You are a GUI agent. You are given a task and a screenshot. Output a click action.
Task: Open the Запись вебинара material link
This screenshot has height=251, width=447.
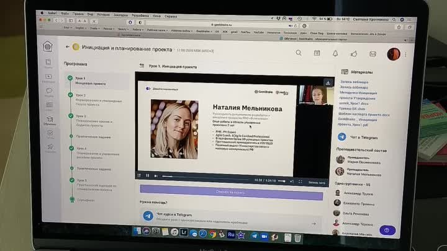[x=353, y=82]
